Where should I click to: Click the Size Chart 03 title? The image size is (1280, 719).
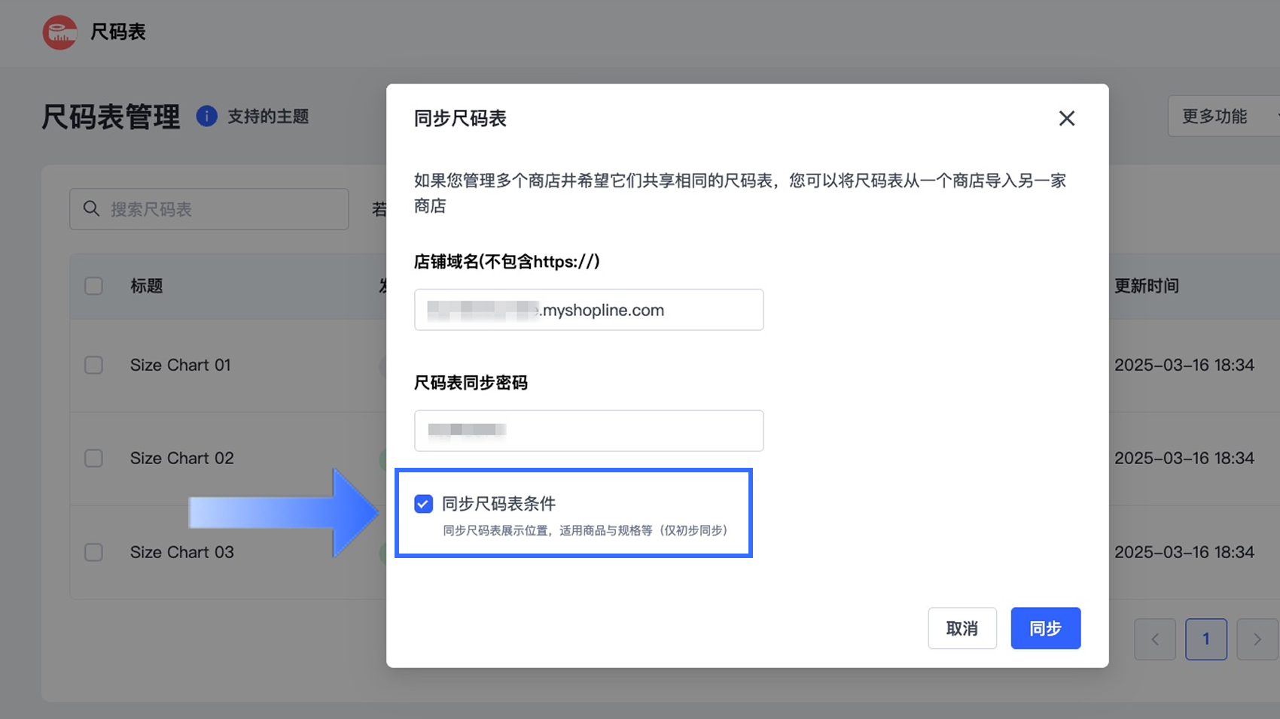coord(182,552)
